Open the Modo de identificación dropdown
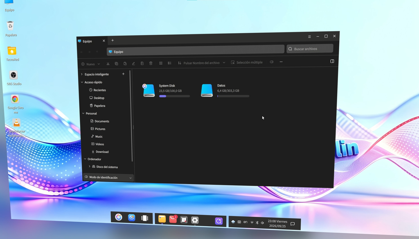Screen dimensions: 419x239 (x=108, y=178)
